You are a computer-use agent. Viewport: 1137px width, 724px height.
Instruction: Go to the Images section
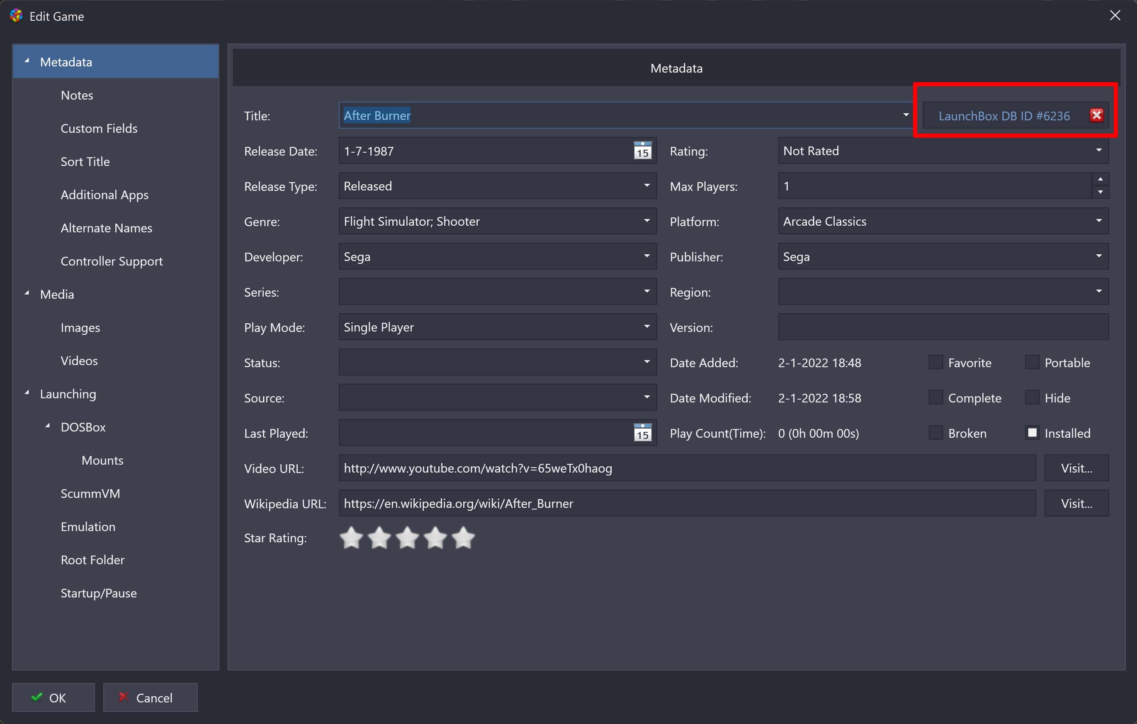point(80,327)
